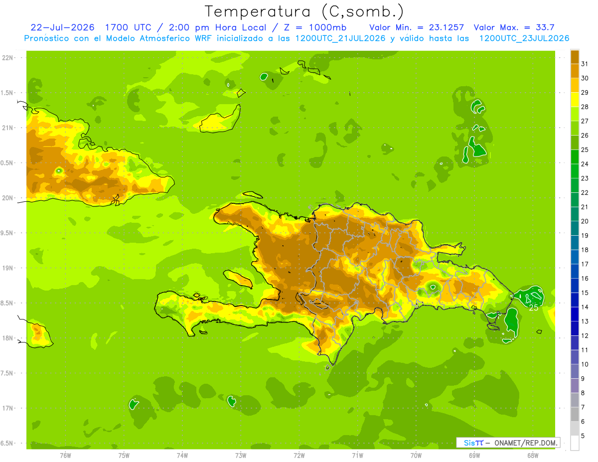This screenshot has width=598, height=462.
Task: Select the 74W longitude axis label
Action: point(182,455)
